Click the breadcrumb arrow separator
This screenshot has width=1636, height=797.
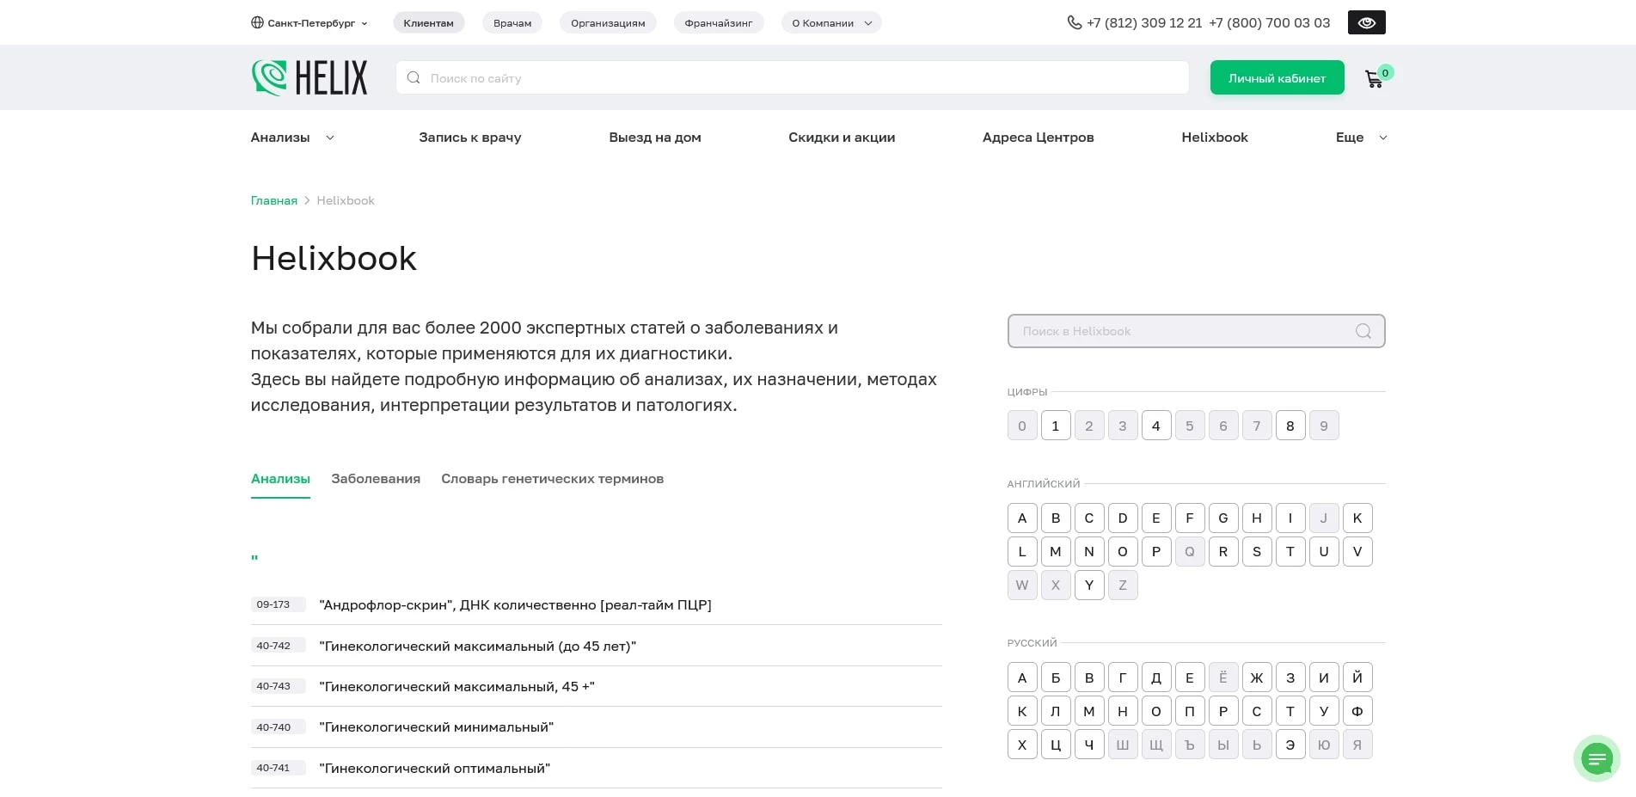click(306, 199)
